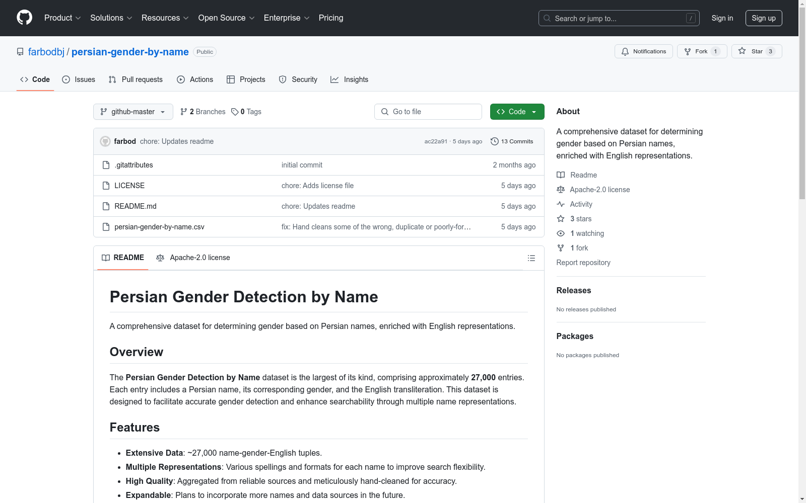Screen dimensions: 806x503
Task: Select the Code tab
Action: point(35,79)
